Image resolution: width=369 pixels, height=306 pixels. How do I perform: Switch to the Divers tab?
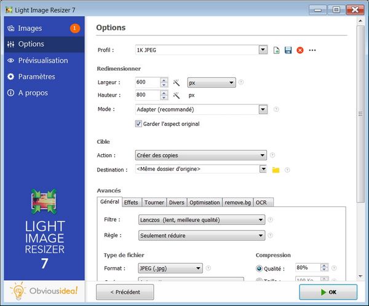[177, 203]
